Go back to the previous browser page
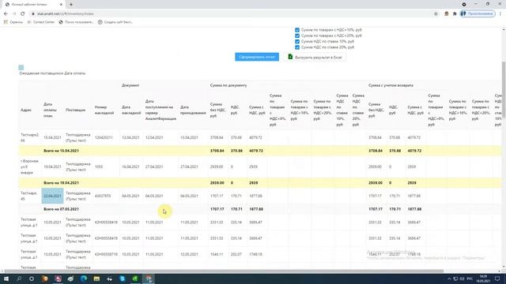This screenshot has width=506, height=284. [x=6, y=14]
